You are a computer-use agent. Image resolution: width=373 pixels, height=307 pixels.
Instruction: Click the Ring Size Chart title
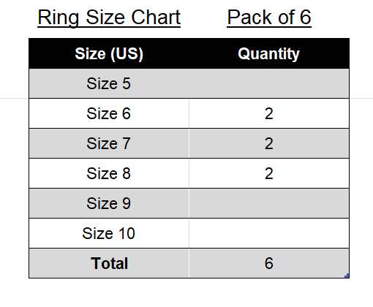(109, 18)
